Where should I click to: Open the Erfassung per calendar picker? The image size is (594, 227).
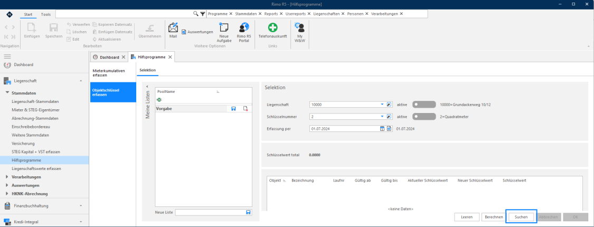click(382, 129)
